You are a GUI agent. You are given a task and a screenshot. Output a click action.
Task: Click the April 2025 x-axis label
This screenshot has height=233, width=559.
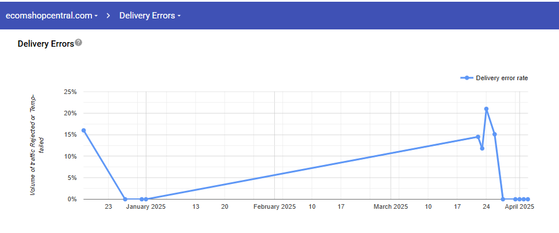coord(519,206)
